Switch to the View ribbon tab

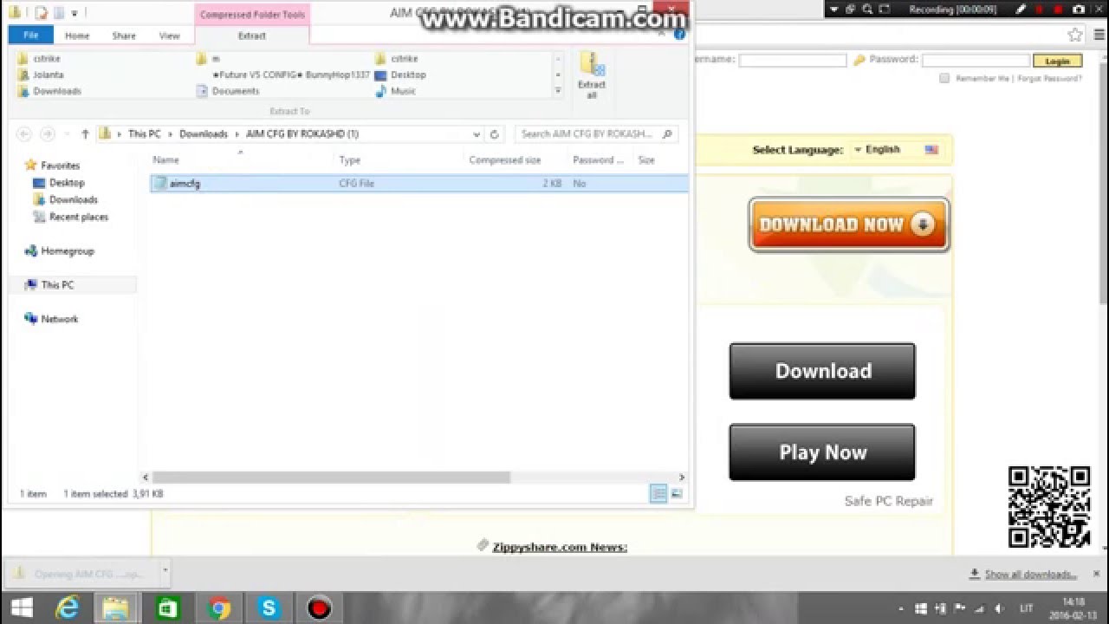coord(170,36)
